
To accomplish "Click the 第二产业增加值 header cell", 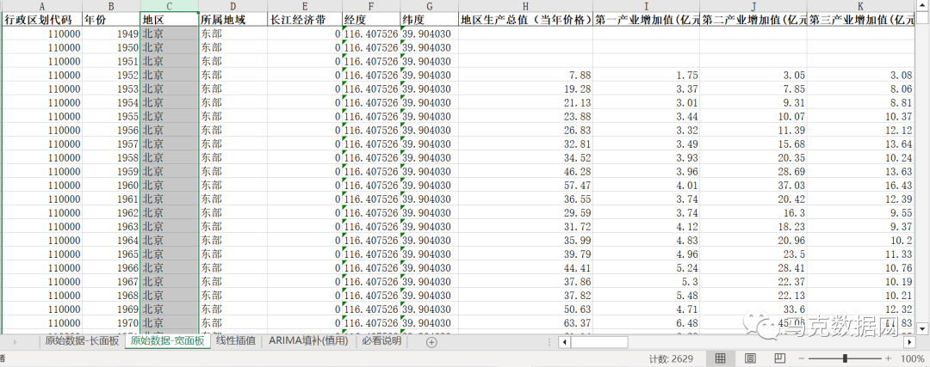I will point(753,20).
